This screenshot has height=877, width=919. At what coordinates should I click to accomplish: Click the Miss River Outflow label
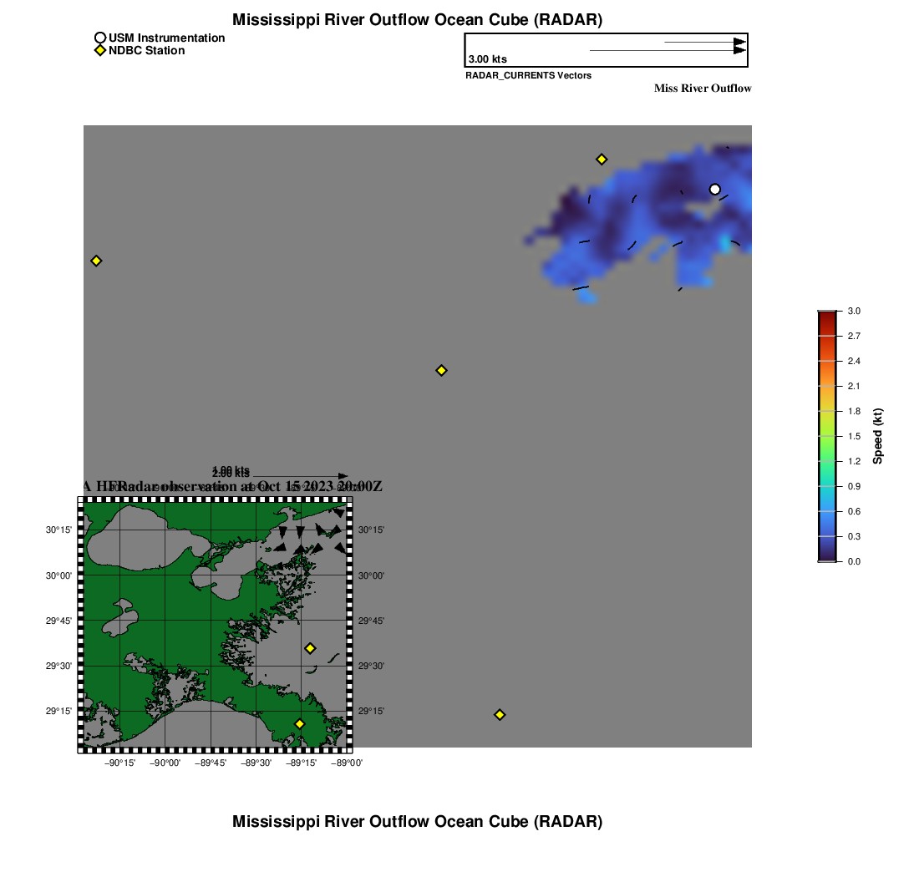(702, 89)
